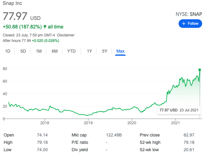
Task: Click the Follow button
Action: click(190, 24)
